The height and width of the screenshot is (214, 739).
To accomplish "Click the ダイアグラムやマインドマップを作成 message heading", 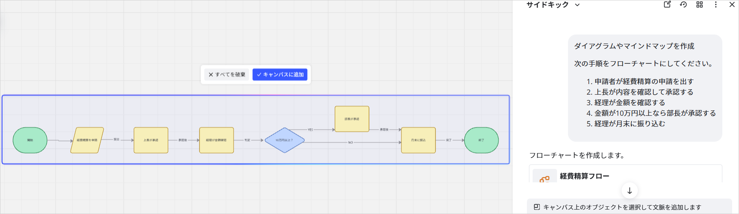I will [634, 46].
